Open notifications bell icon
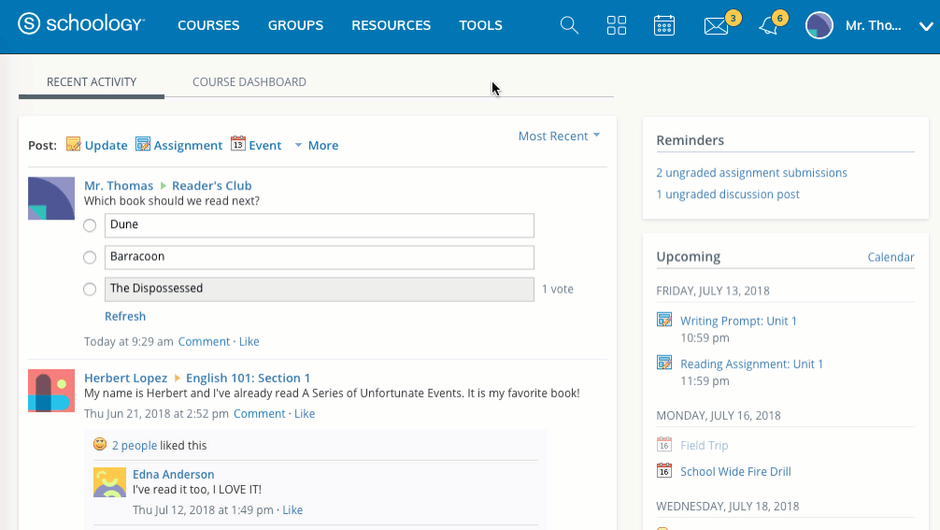 (769, 26)
